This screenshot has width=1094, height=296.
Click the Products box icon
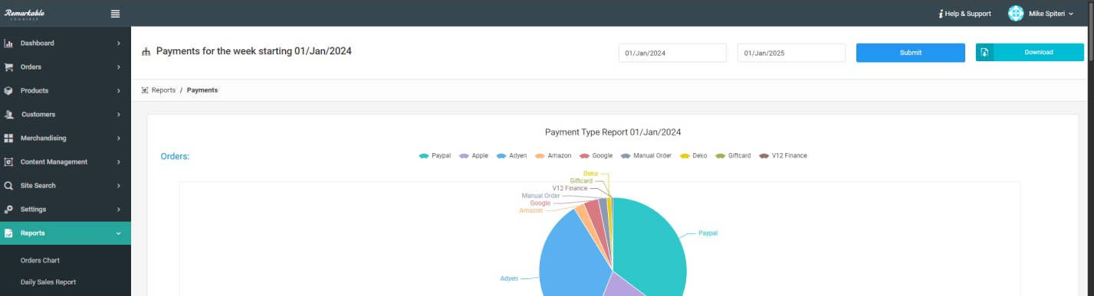click(x=8, y=91)
